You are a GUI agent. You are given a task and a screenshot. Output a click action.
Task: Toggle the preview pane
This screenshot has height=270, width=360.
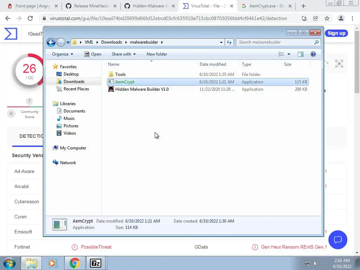click(301, 54)
